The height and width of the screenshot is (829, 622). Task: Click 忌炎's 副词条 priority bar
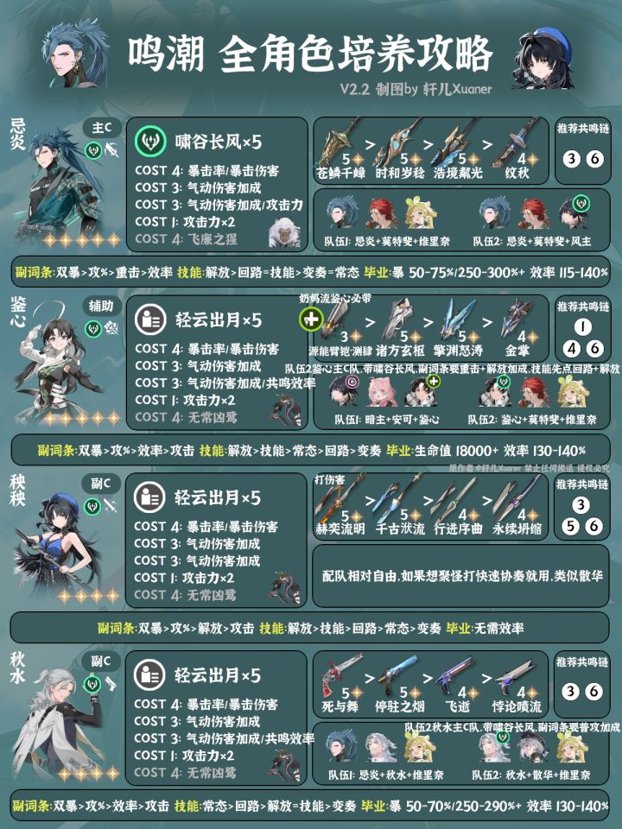(310, 272)
